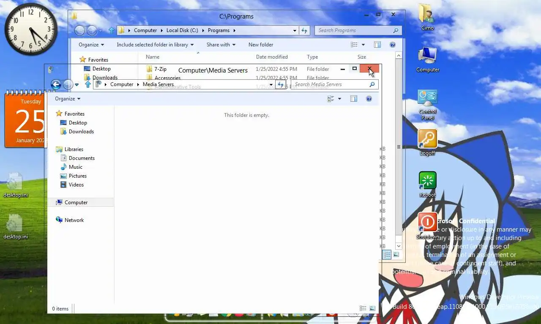Select Network in the sidebar
This screenshot has height=324, width=541.
pos(74,220)
